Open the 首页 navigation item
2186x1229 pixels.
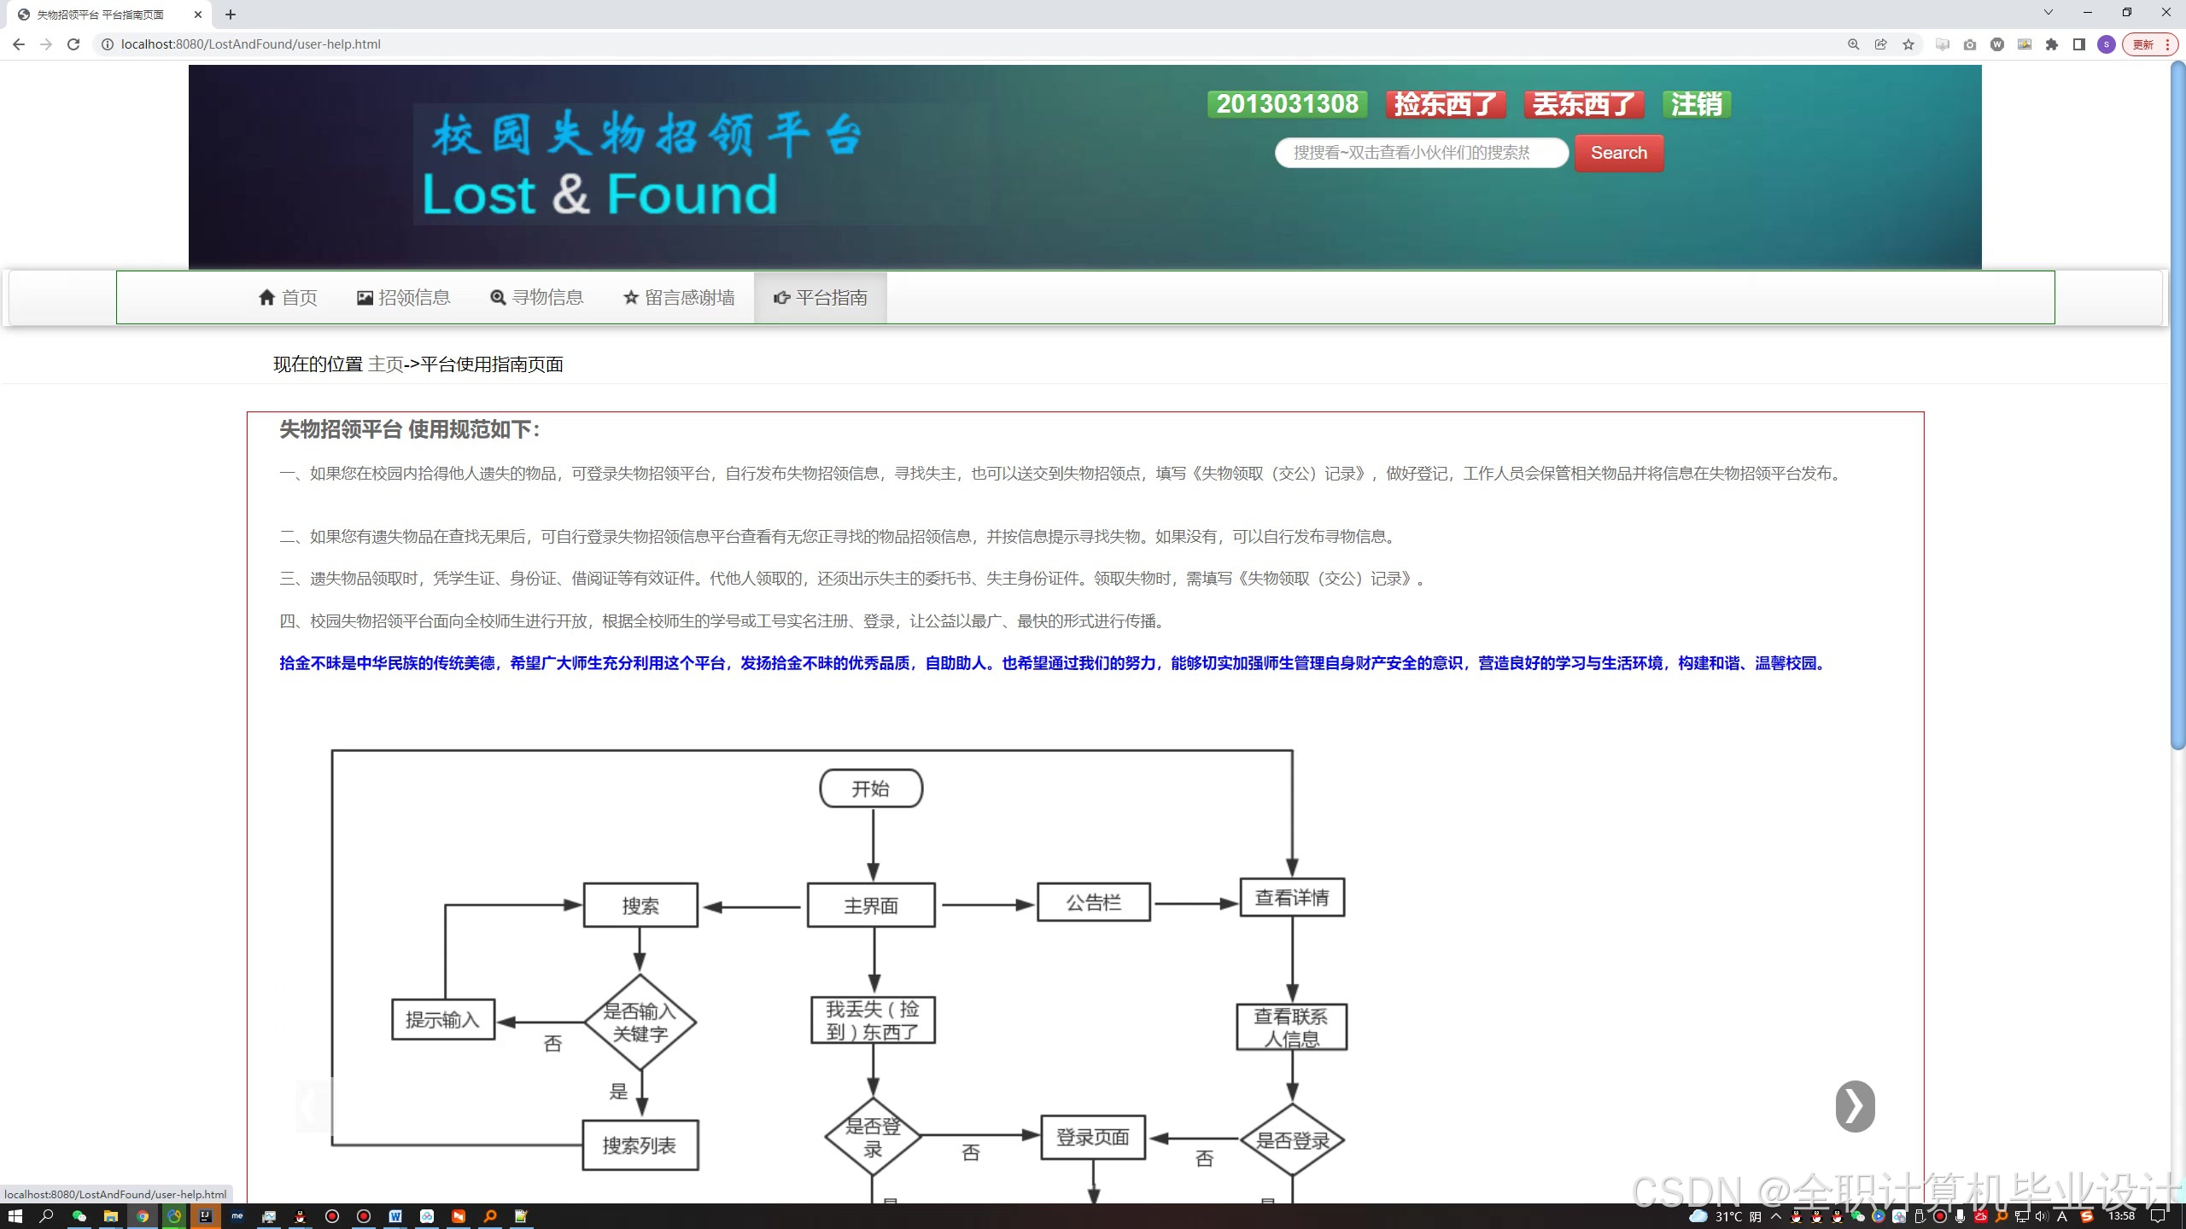point(288,297)
